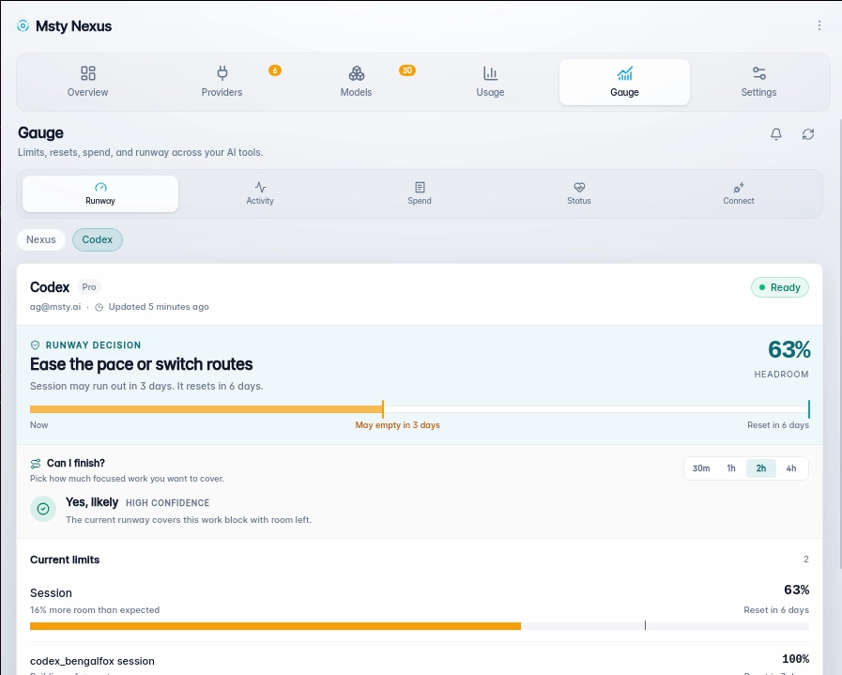Click the Session limit usage bar
This screenshot has width=842, height=675.
click(420, 626)
